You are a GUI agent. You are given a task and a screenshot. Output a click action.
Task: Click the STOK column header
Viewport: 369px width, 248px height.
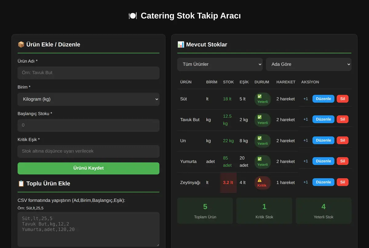tap(228, 82)
